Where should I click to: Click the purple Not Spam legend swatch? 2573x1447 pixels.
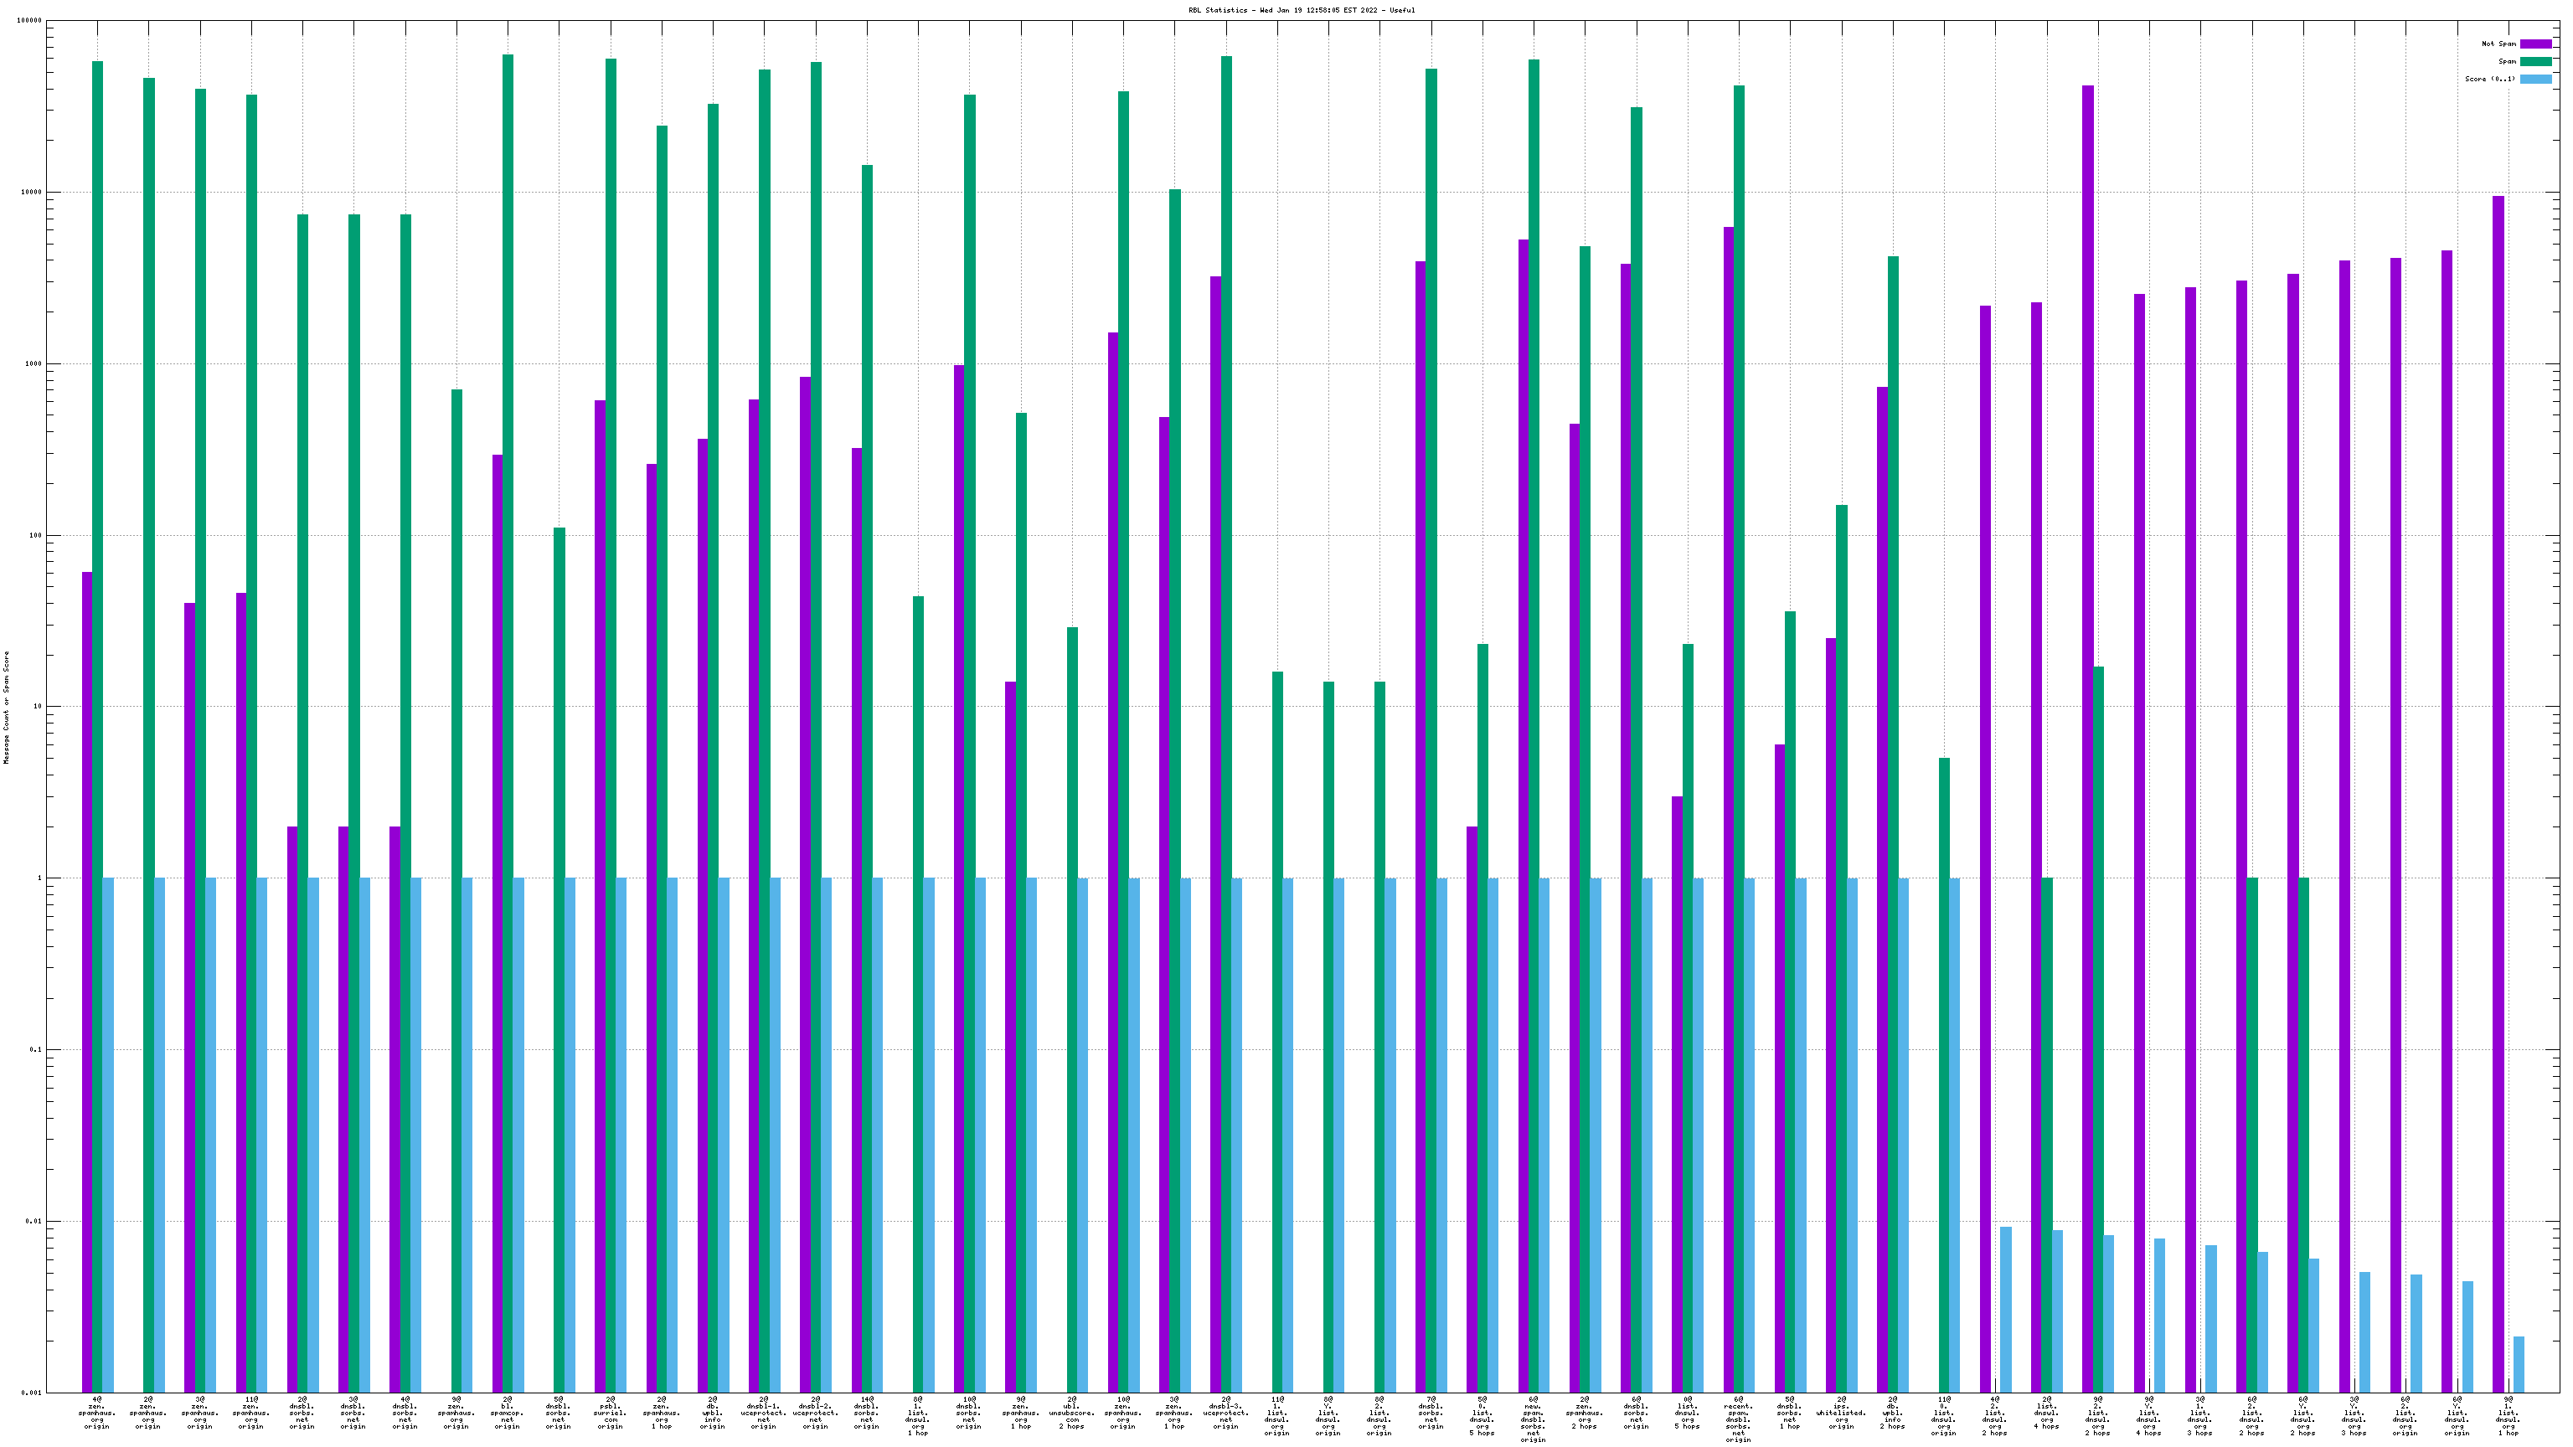point(2535,44)
